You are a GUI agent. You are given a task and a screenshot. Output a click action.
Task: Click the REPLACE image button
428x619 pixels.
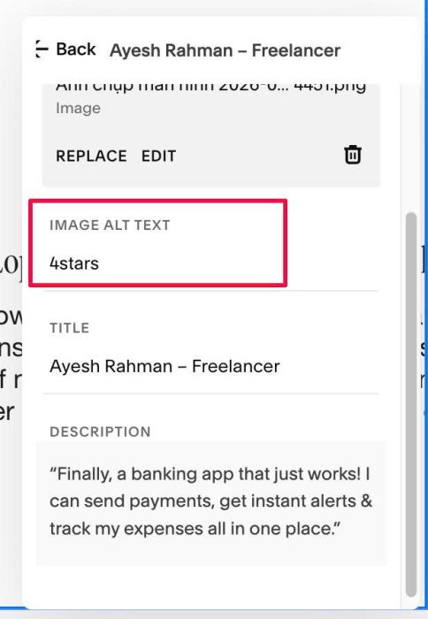pyautogui.click(x=91, y=156)
